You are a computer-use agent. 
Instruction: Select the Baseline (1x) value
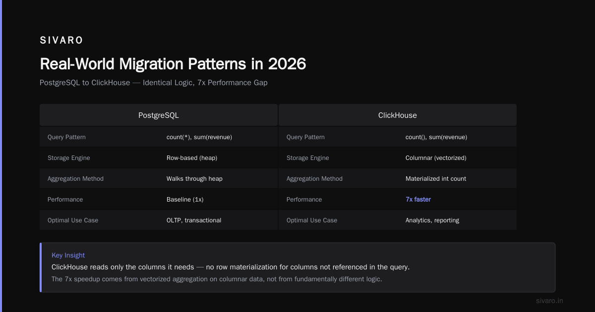[185, 200]
